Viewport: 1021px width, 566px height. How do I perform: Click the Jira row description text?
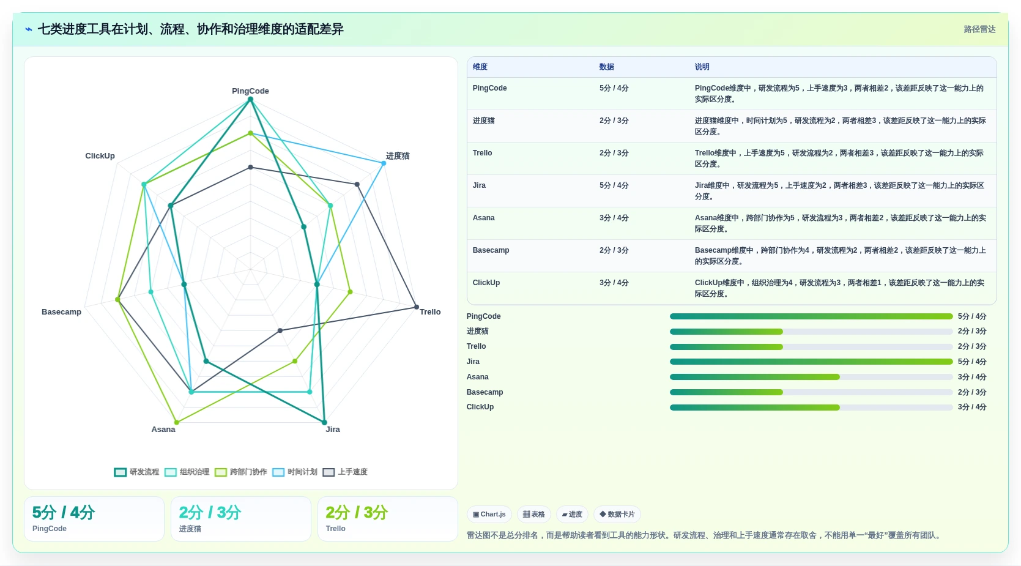pyautogui.click(x=840, y=191)
